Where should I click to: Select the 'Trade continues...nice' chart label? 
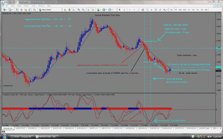click(187, 55)
